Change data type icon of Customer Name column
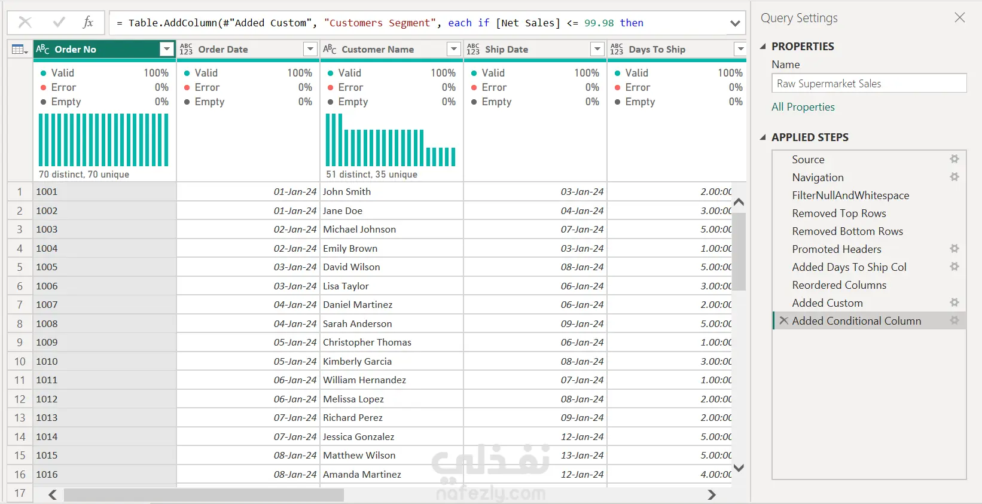Screen dimensions: 982x504 [x=330, y=49]
